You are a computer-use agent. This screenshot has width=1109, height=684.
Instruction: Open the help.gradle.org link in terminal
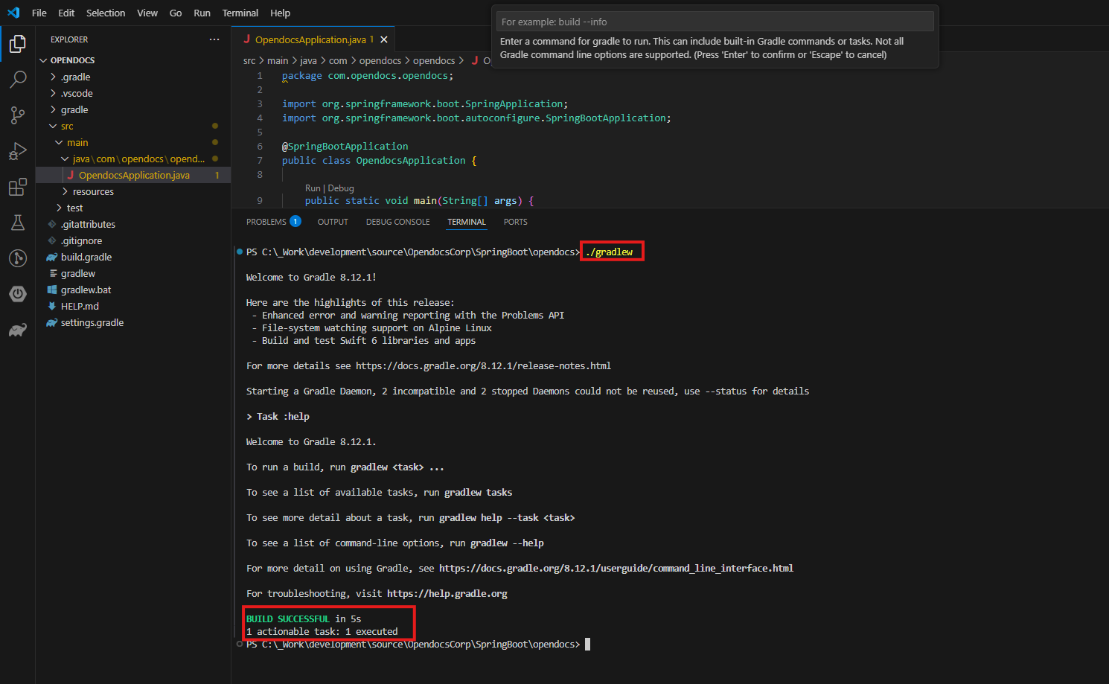pos(447,593)
